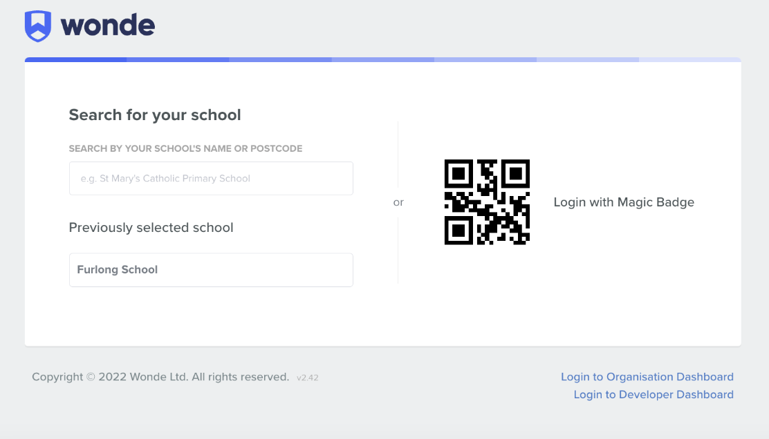The width and height of the screenshot is (769, 439).
Task: Choose Login with Magic Badge
Action: tap(624, 202)
